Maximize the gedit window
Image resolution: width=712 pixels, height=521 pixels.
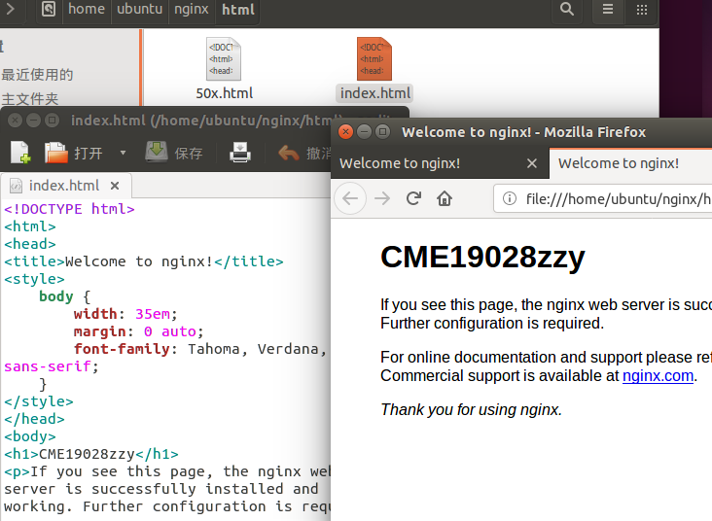tap(53, 121)
